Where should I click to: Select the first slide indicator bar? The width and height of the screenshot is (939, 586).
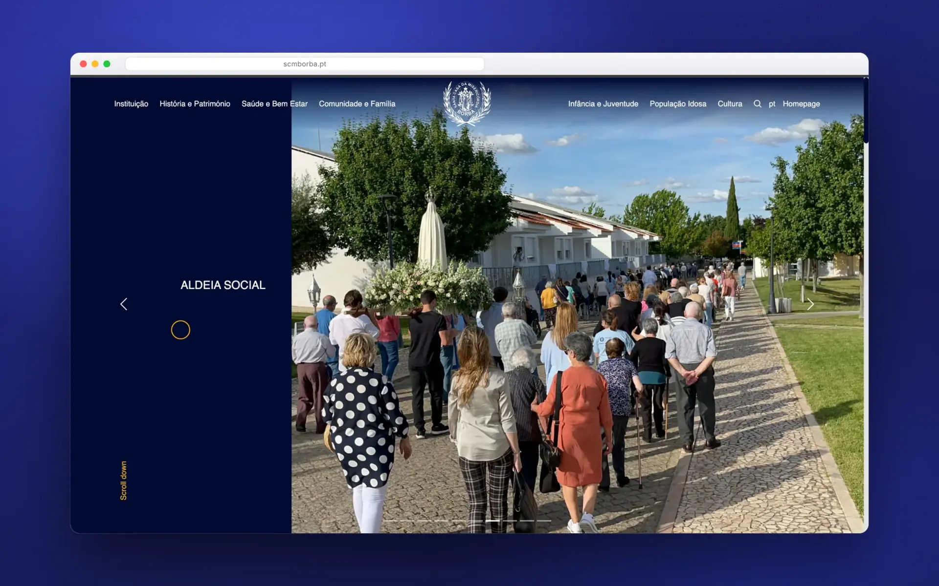pyautogui.click(x=390, y=521)
